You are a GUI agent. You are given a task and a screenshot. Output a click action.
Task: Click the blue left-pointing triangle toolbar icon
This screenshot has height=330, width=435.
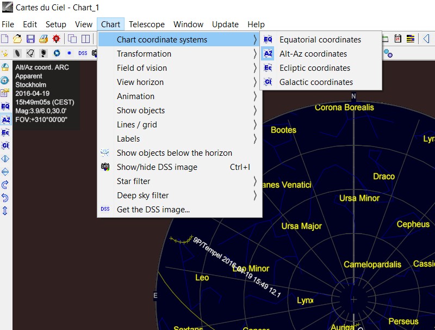point(426,39)
